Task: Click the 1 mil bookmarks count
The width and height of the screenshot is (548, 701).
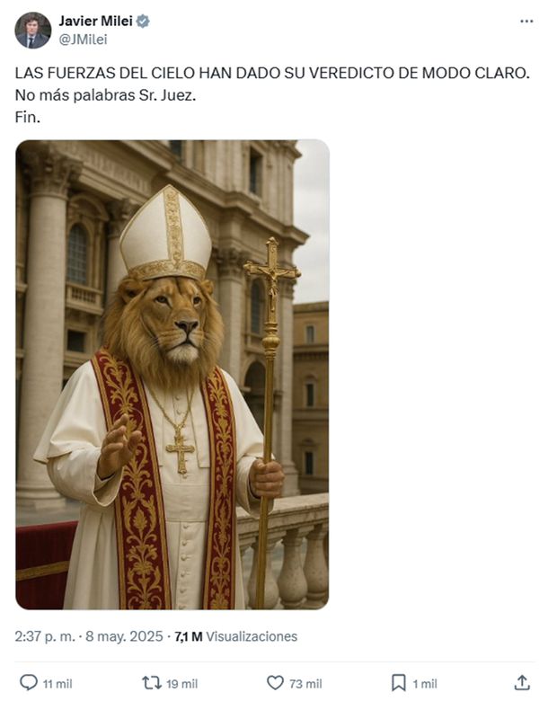Action: (x=425, y=684)
